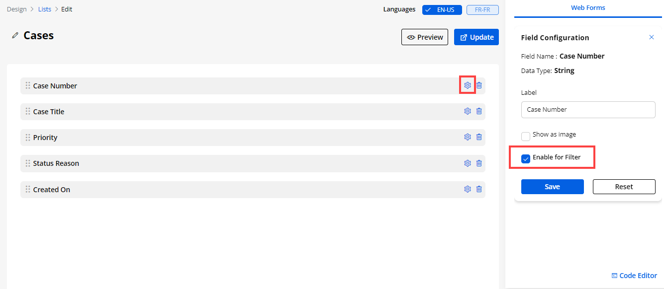Open settings gear for Case Number field
Viewport: 664px width, 289px height.
click(467, 85)
